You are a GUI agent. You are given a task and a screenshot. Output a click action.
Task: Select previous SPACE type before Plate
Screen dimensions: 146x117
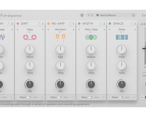[x=109, y=30]
